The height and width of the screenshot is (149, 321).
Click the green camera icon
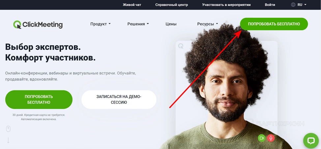(x=261, y=138)
